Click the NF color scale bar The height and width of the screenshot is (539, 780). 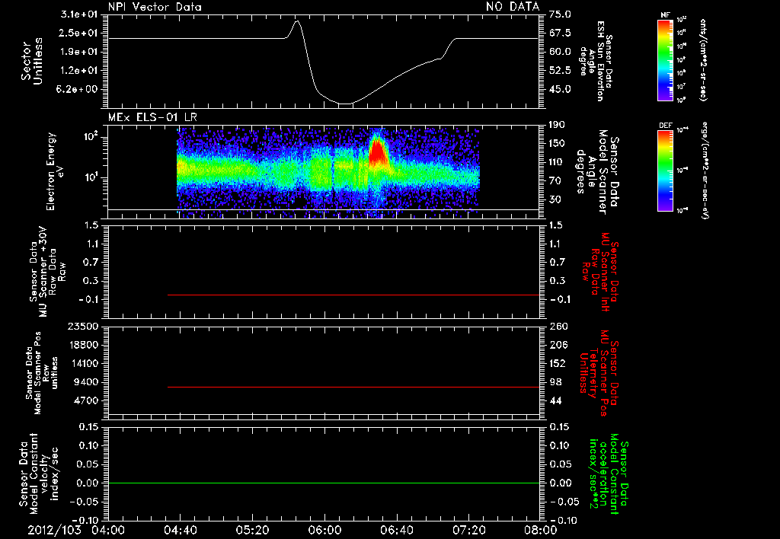(665, 60)
